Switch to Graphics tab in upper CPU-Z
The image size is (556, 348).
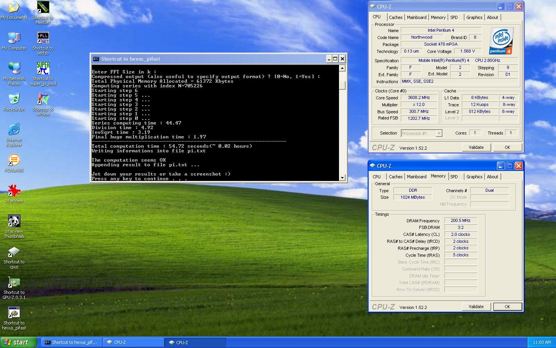coord(474,17)
